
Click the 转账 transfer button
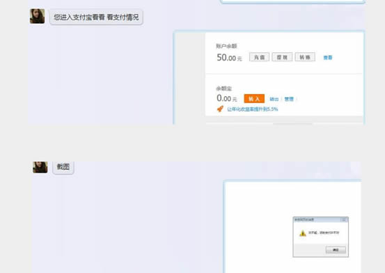point(305,57)
